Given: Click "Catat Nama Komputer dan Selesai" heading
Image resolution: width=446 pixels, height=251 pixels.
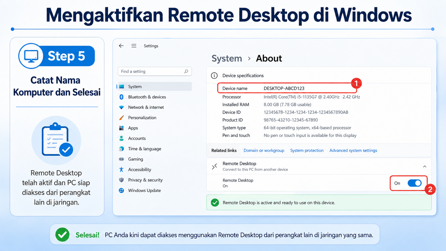Looking at the screenshot, I should [57, 86].
